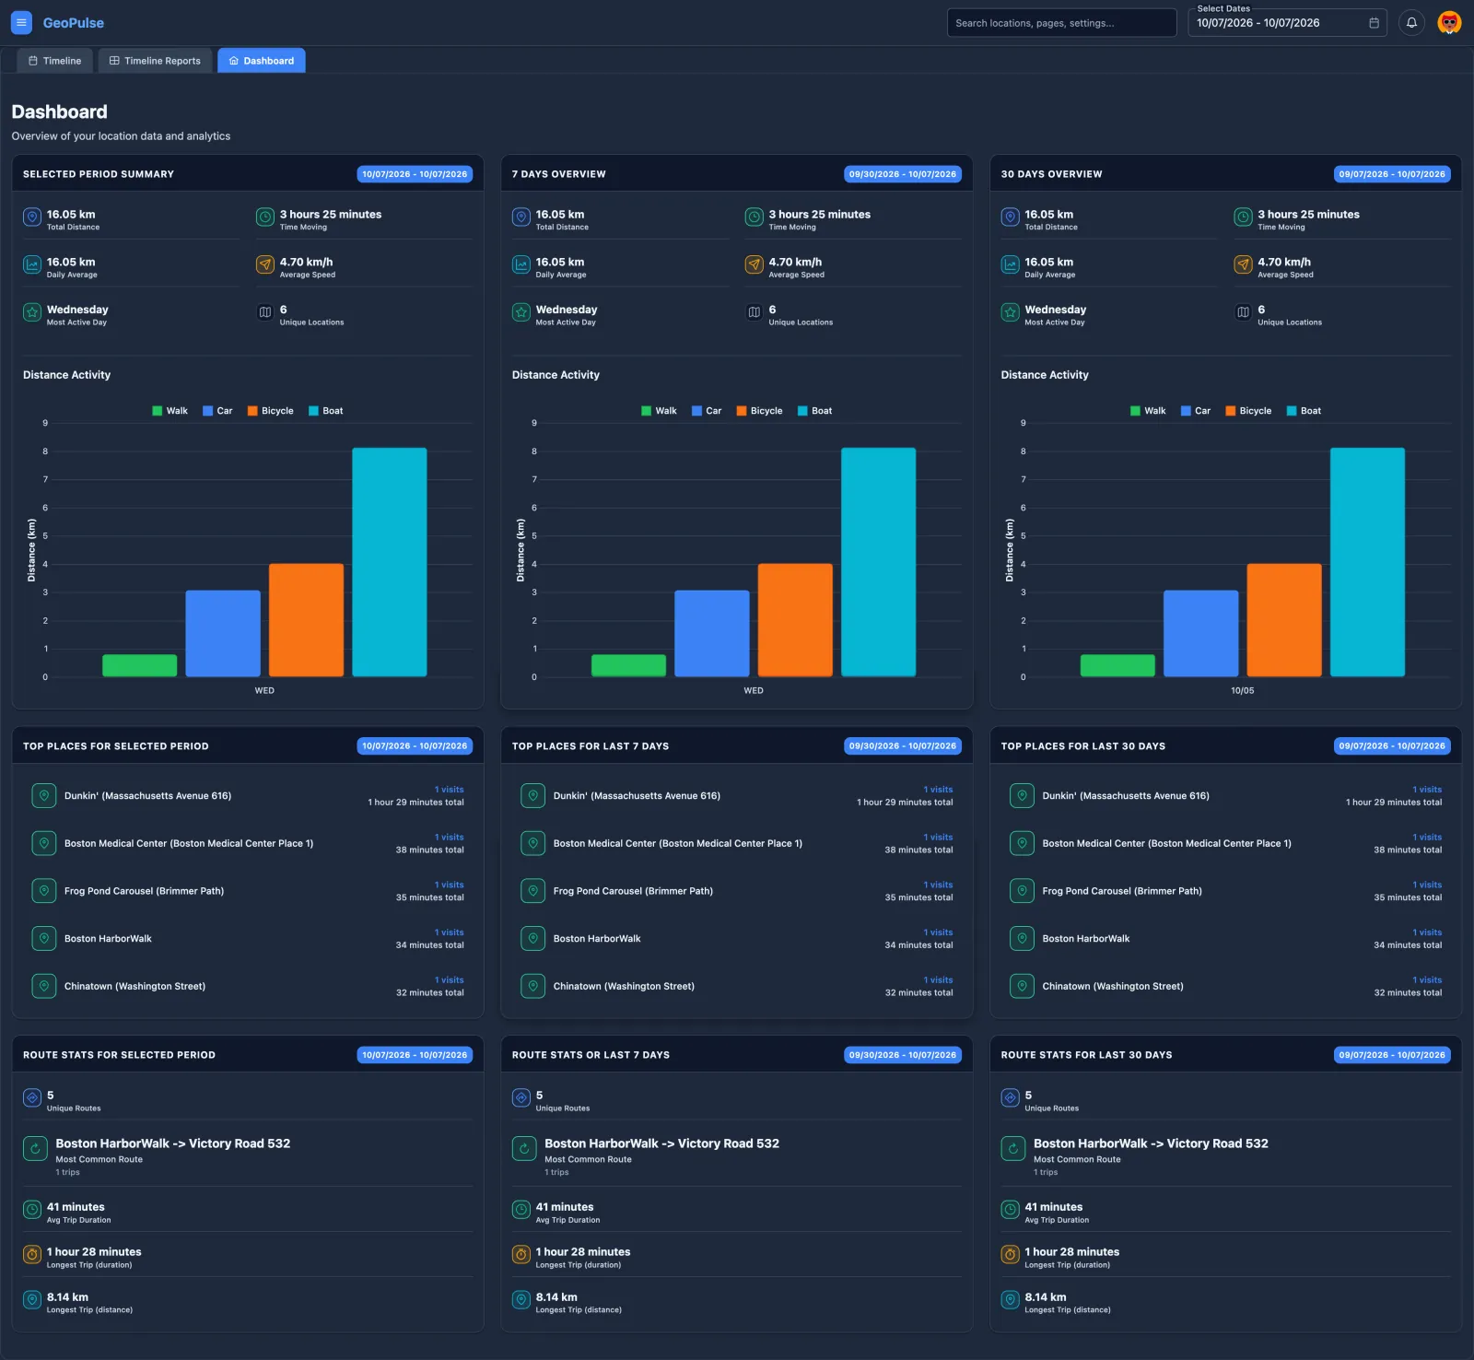Select the Dashboard tab

click(x=262, y=61)
